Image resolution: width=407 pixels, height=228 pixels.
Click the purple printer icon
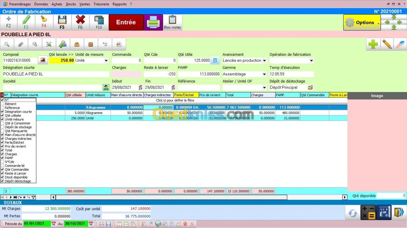tap(153, 22)
